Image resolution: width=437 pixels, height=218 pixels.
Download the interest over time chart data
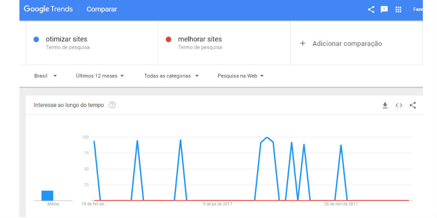(385, 105)
